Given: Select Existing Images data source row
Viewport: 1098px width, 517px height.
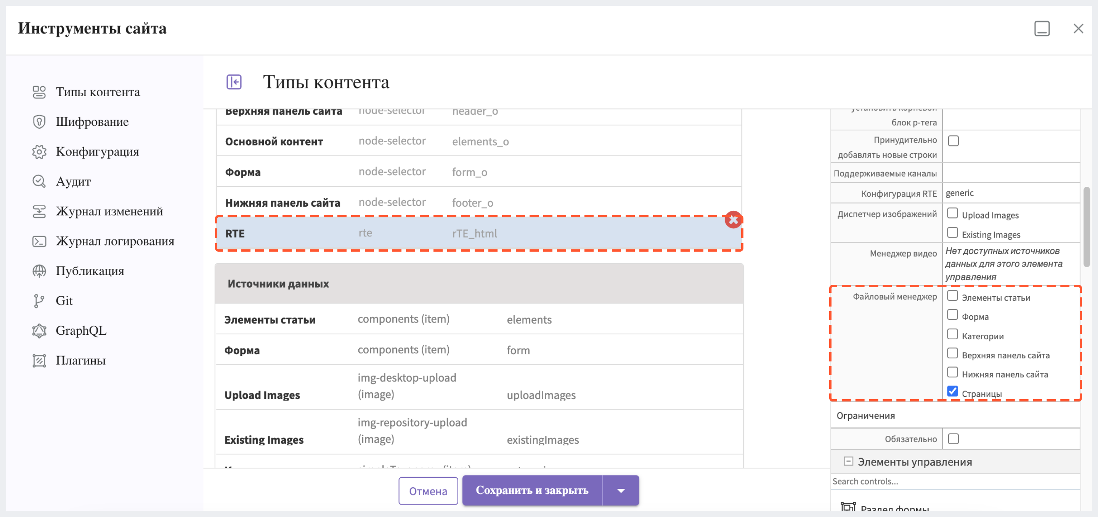Looking at the screenshot, I should pyautogui.click(x=479, y=432).
